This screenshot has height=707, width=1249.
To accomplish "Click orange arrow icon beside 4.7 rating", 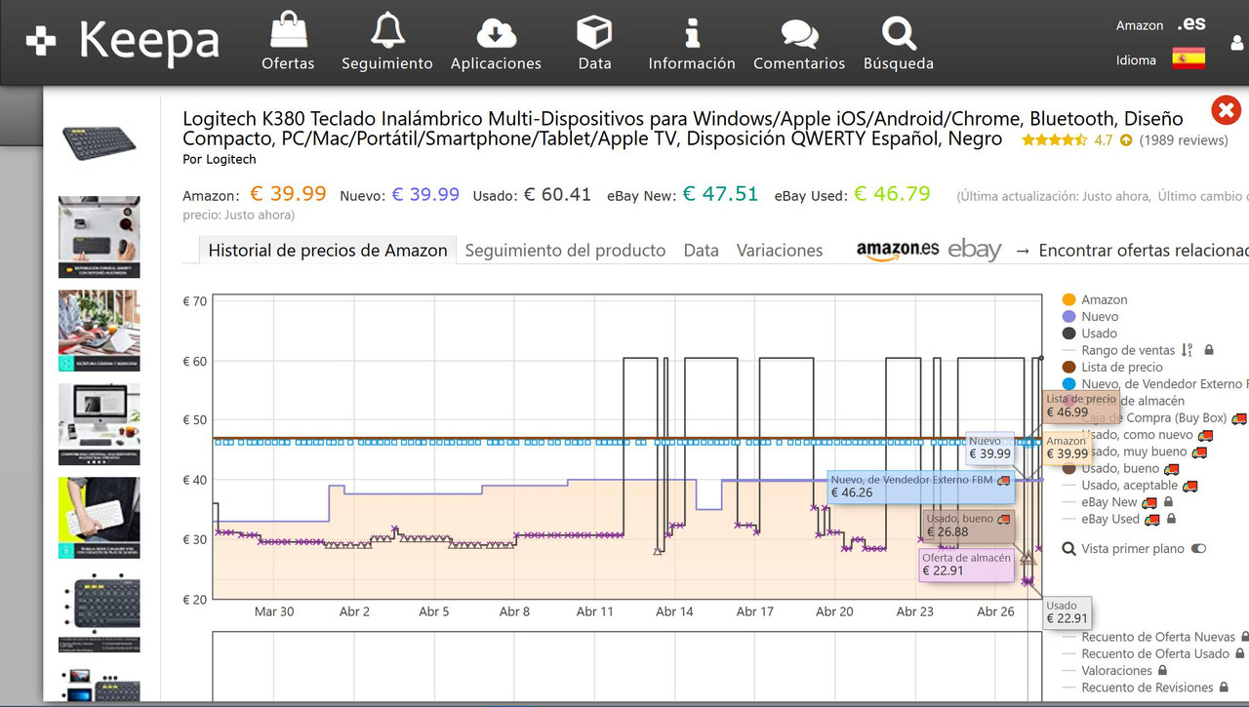I will 1126,140.
